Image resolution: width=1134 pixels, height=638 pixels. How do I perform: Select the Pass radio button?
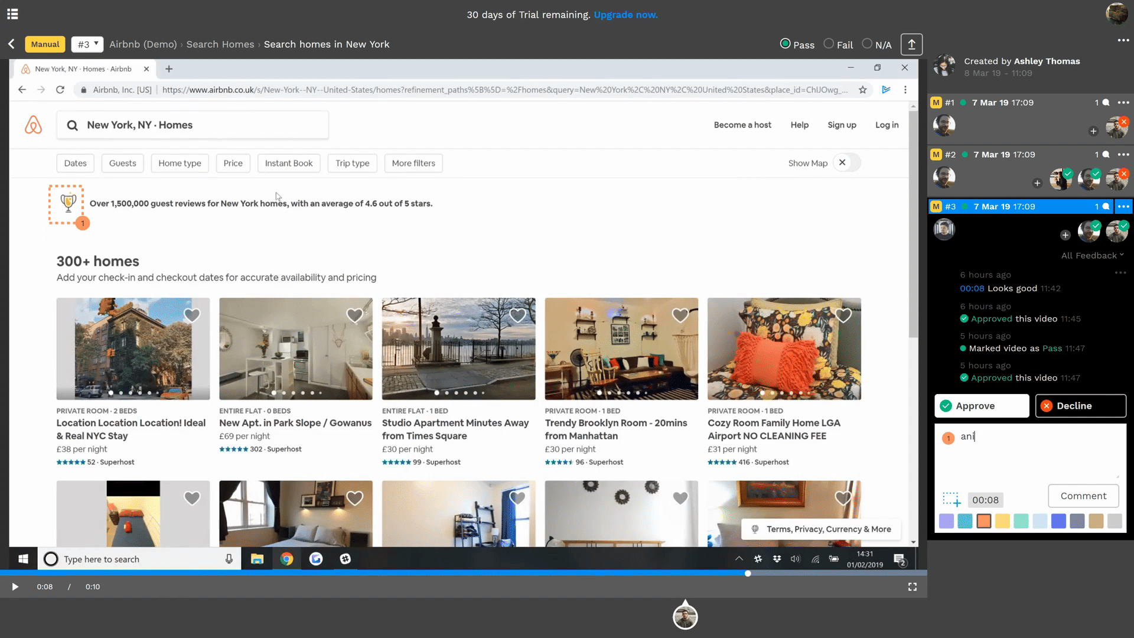[x=785, y=44]
